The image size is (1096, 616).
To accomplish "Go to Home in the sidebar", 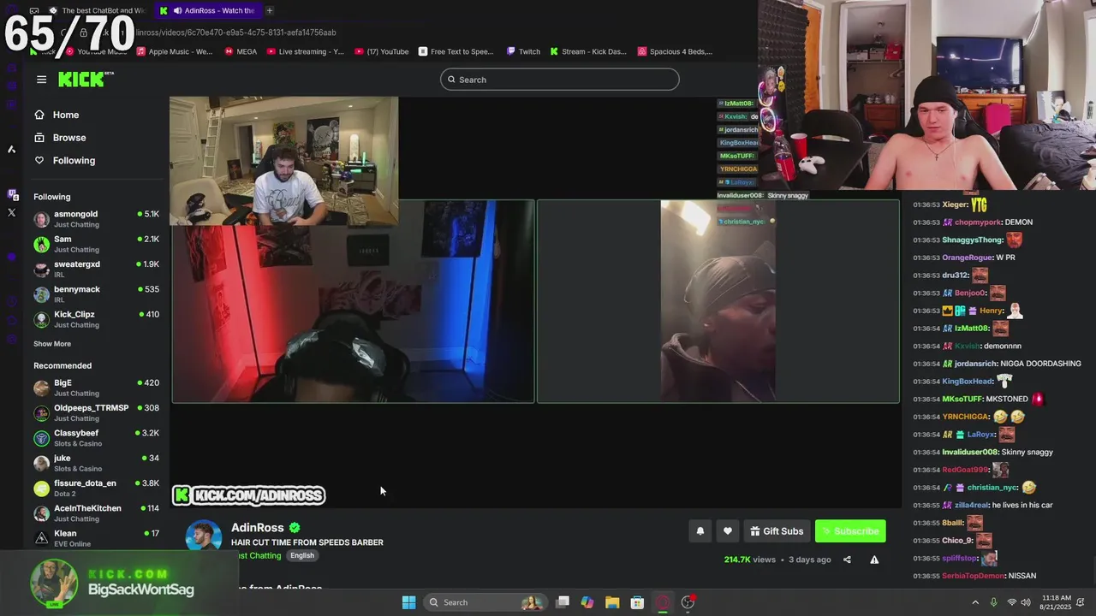I will (x=66, y=115).
